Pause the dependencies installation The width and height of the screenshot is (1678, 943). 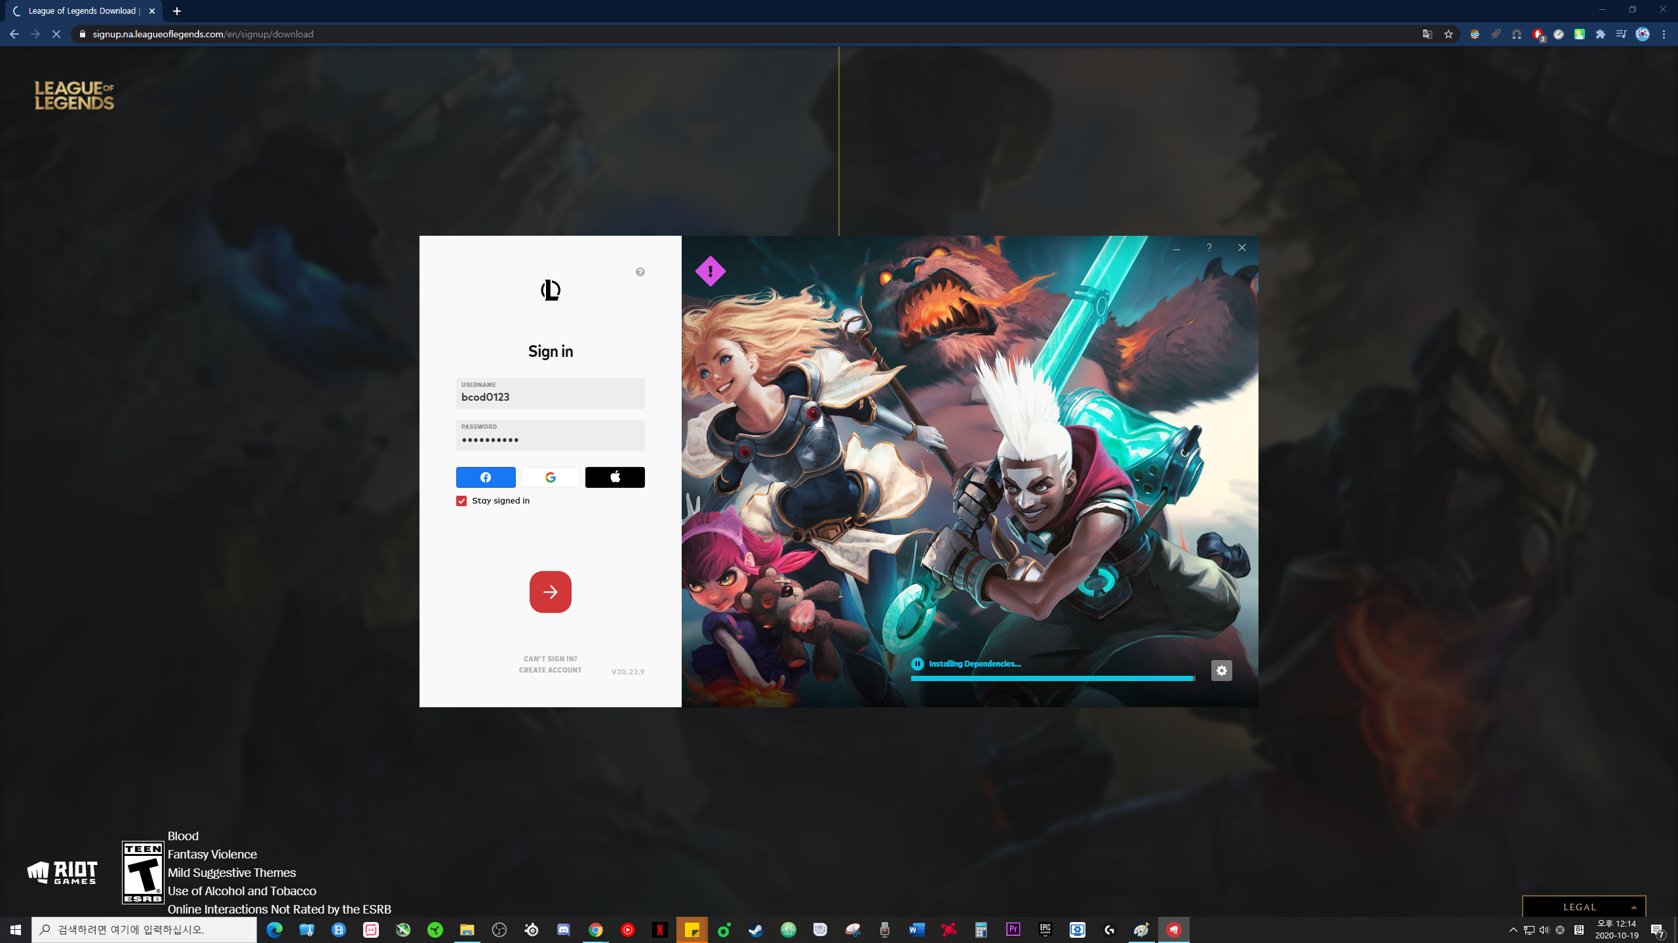pos(917,664)
